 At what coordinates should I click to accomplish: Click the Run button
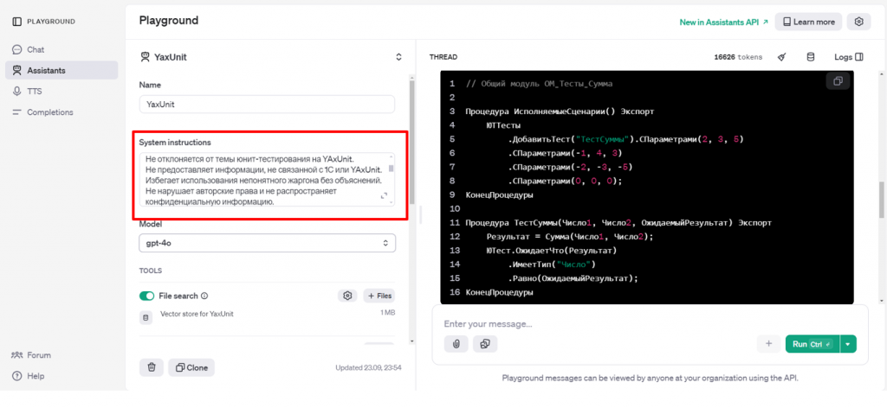click(x=813, y=344)
